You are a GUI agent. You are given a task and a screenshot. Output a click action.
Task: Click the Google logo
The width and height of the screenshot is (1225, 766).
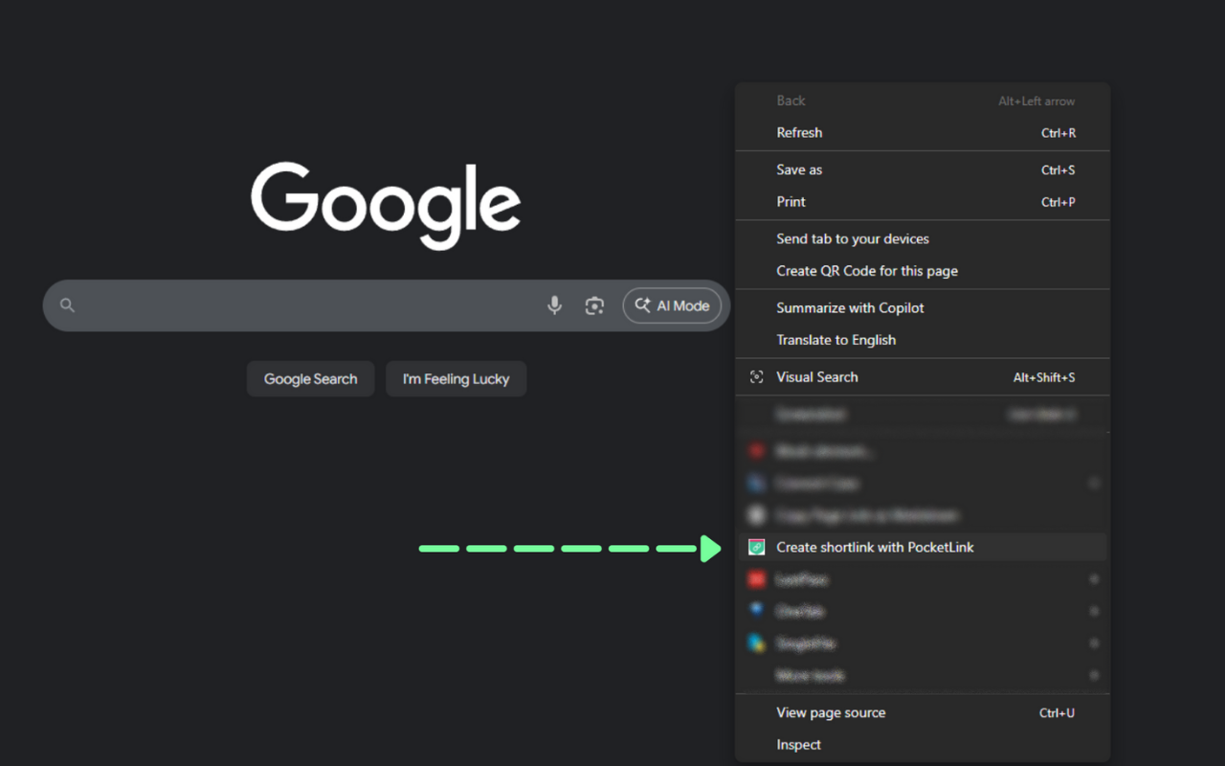tap(386, 205)
